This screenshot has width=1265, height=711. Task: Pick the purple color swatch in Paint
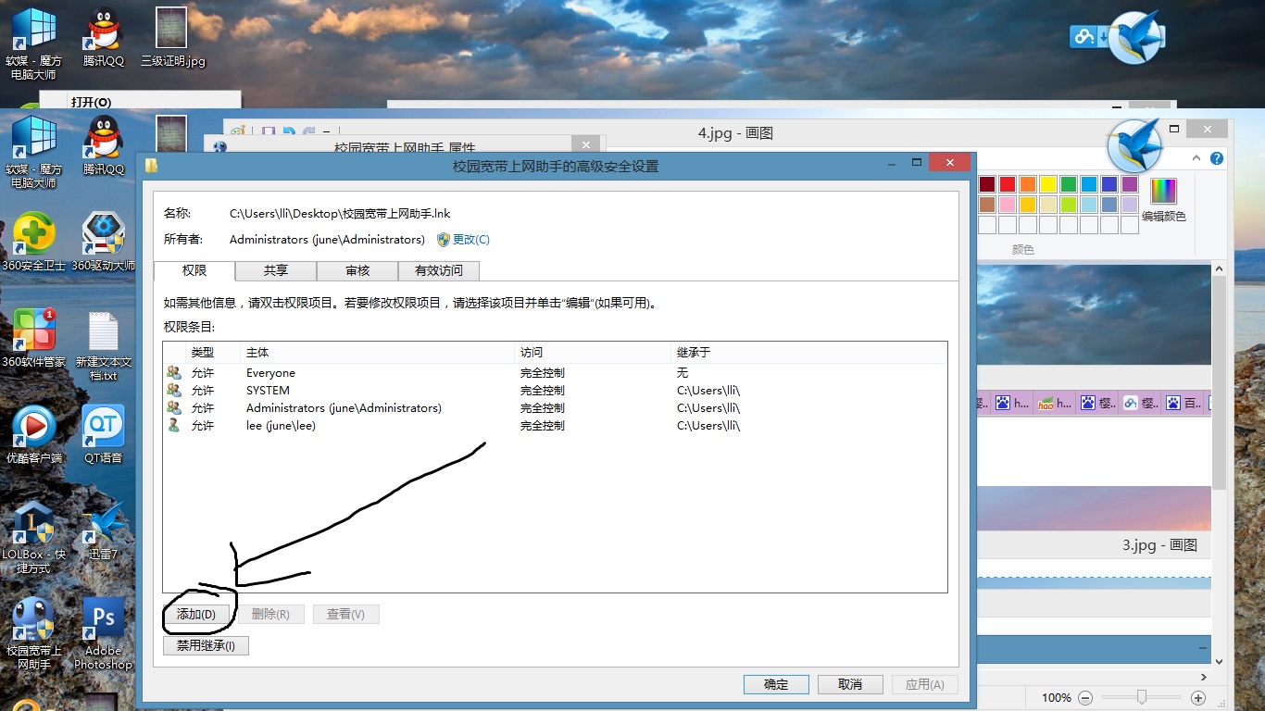[x=1130, y=184]
